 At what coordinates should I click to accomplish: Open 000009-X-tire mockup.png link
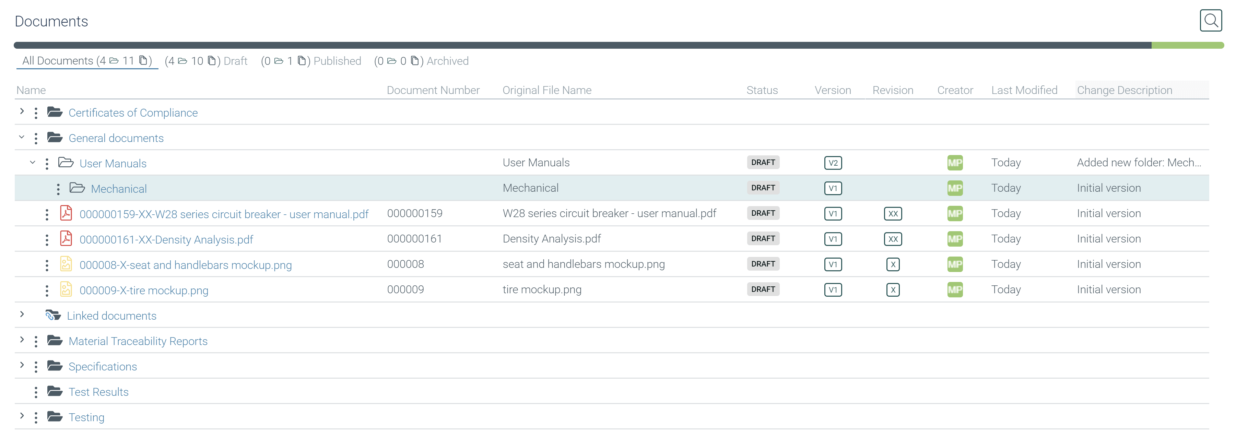(144, 291)
